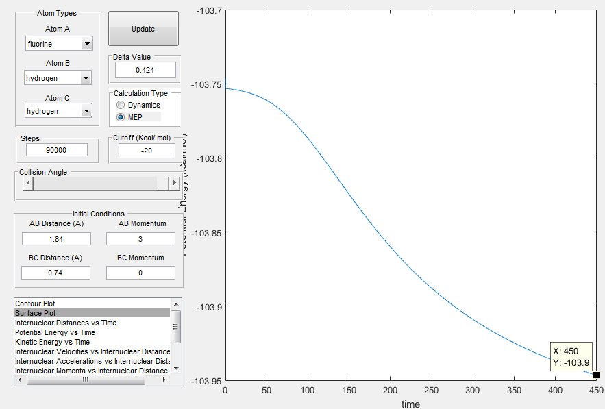
Task: Edit the BC Distance field 0.74
Action: (55, 273)
